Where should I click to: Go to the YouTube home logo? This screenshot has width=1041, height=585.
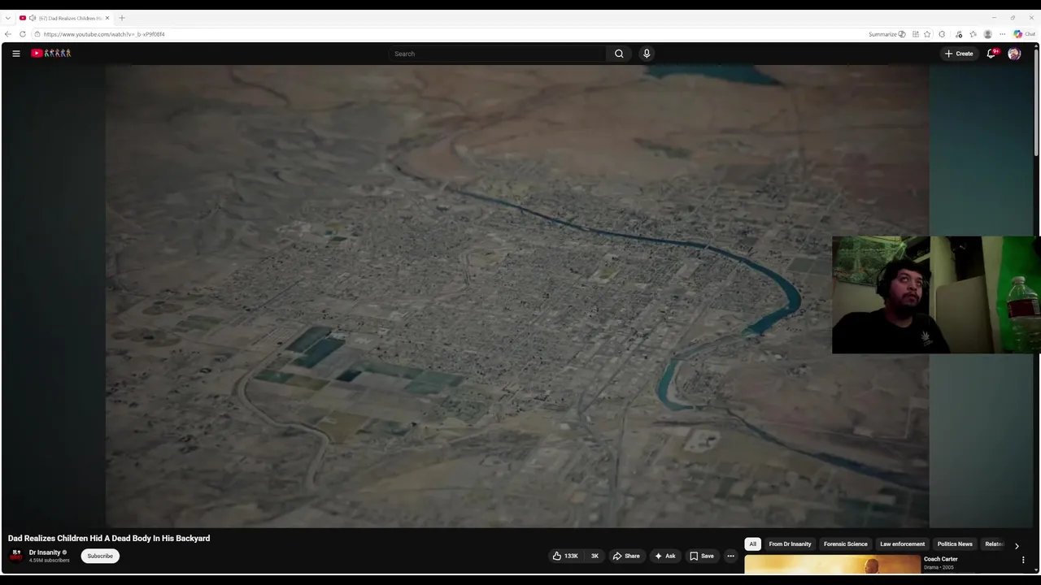click(51, 54)
